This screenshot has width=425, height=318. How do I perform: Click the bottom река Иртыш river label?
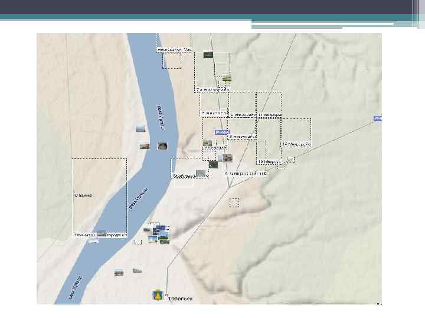75,287
